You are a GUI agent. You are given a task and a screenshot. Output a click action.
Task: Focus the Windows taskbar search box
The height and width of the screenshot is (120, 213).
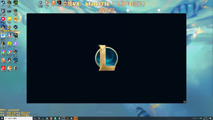tap(18, 118)
